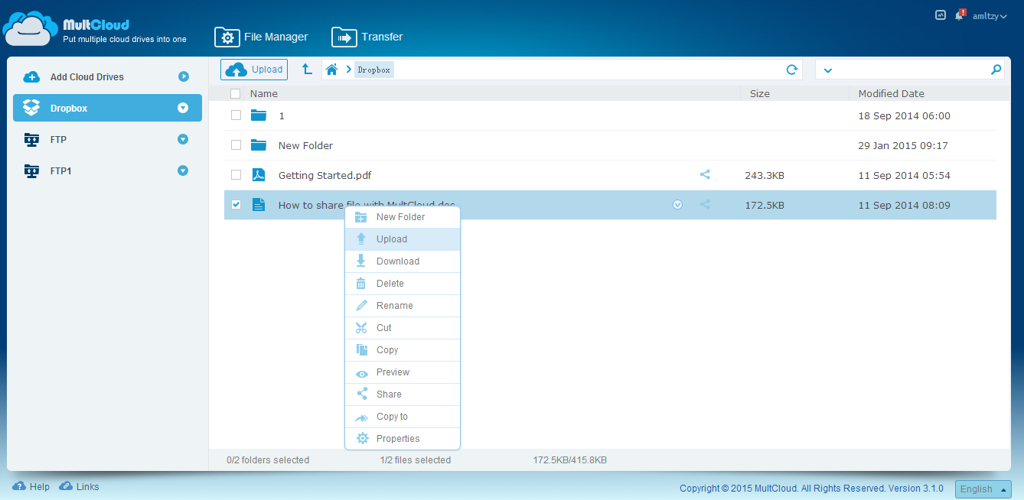Go to home in breadcrumb
The image size is (1024, 500).
331,70
